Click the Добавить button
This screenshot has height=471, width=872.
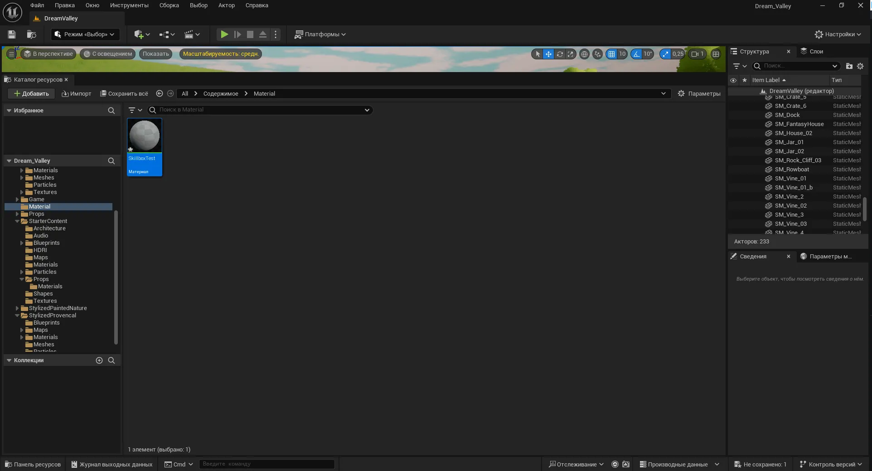(31, 94)
